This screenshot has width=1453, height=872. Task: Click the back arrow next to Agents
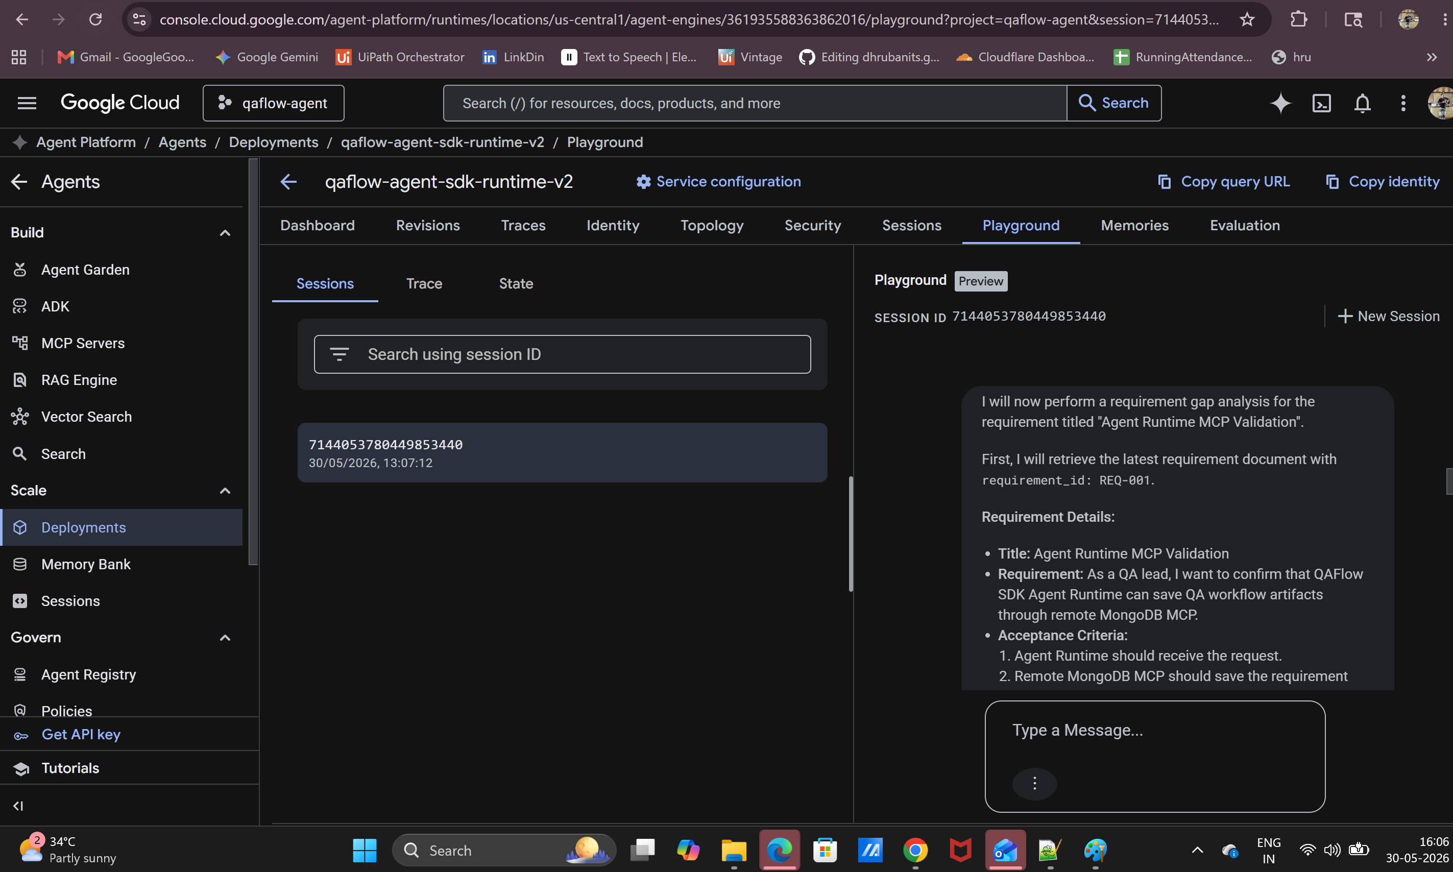(x=19, y=182)
